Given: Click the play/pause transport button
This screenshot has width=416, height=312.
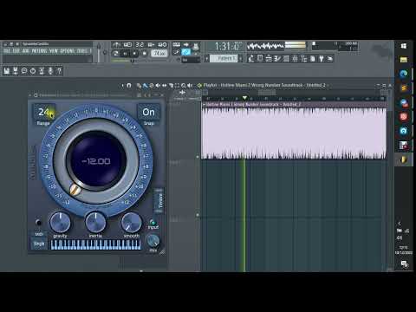Looking at the screenshot, I should (125, 54).
